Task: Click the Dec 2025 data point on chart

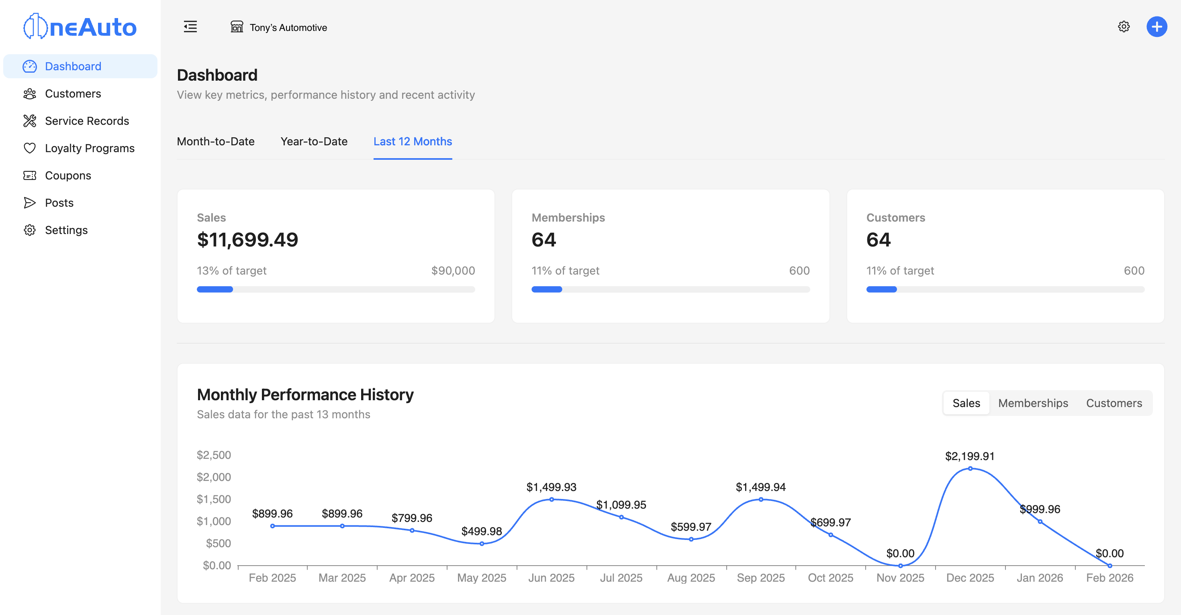Action: click(x=970, y=469)
